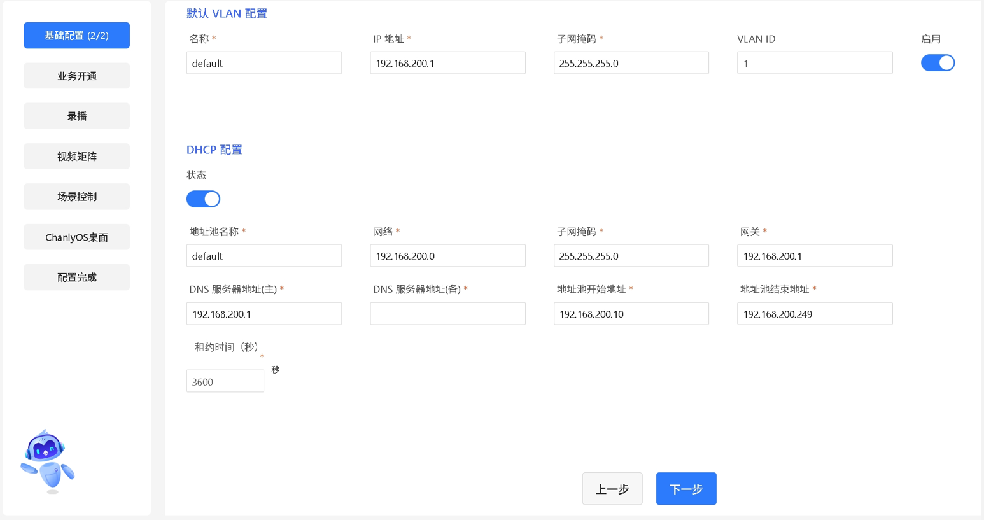
Task: Focus the VLAN IP 地址 field
Action: click(x=447, y=64)
